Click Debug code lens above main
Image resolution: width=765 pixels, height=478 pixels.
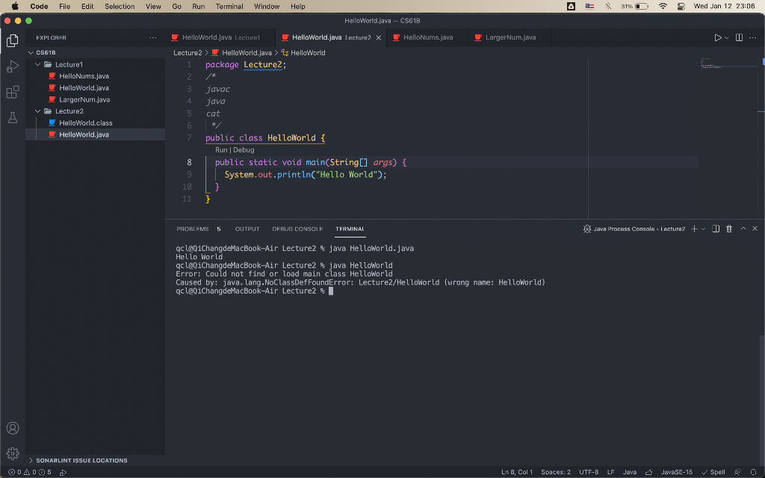click(244, 150)
